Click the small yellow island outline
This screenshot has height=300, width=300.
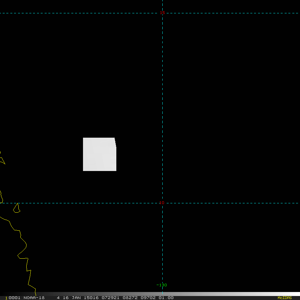(17, 208)
